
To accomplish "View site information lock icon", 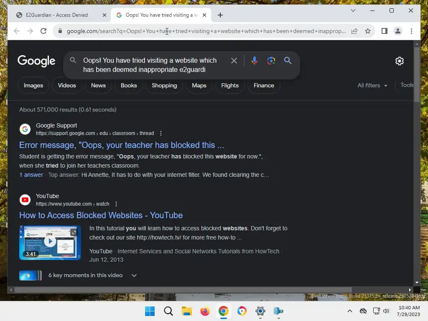I will click(60, 31).
